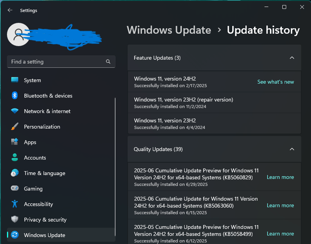The height and width of the screenshot is (244, 311).
Task: Click the System monitor icon
Action: (x=15, y=80)
